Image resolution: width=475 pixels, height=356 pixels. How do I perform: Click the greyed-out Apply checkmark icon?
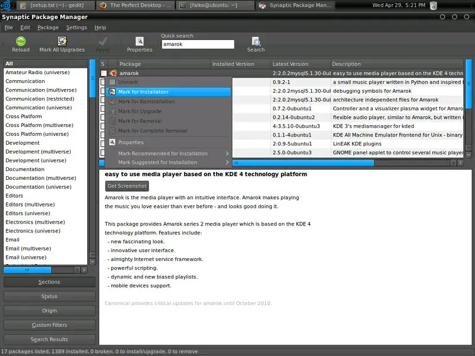(103, 41)
